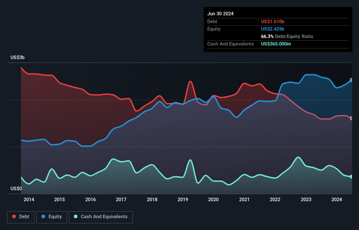Click the blue Equity legend dot
This screenshot has width=359, height=230.
[x=43, y=216]
